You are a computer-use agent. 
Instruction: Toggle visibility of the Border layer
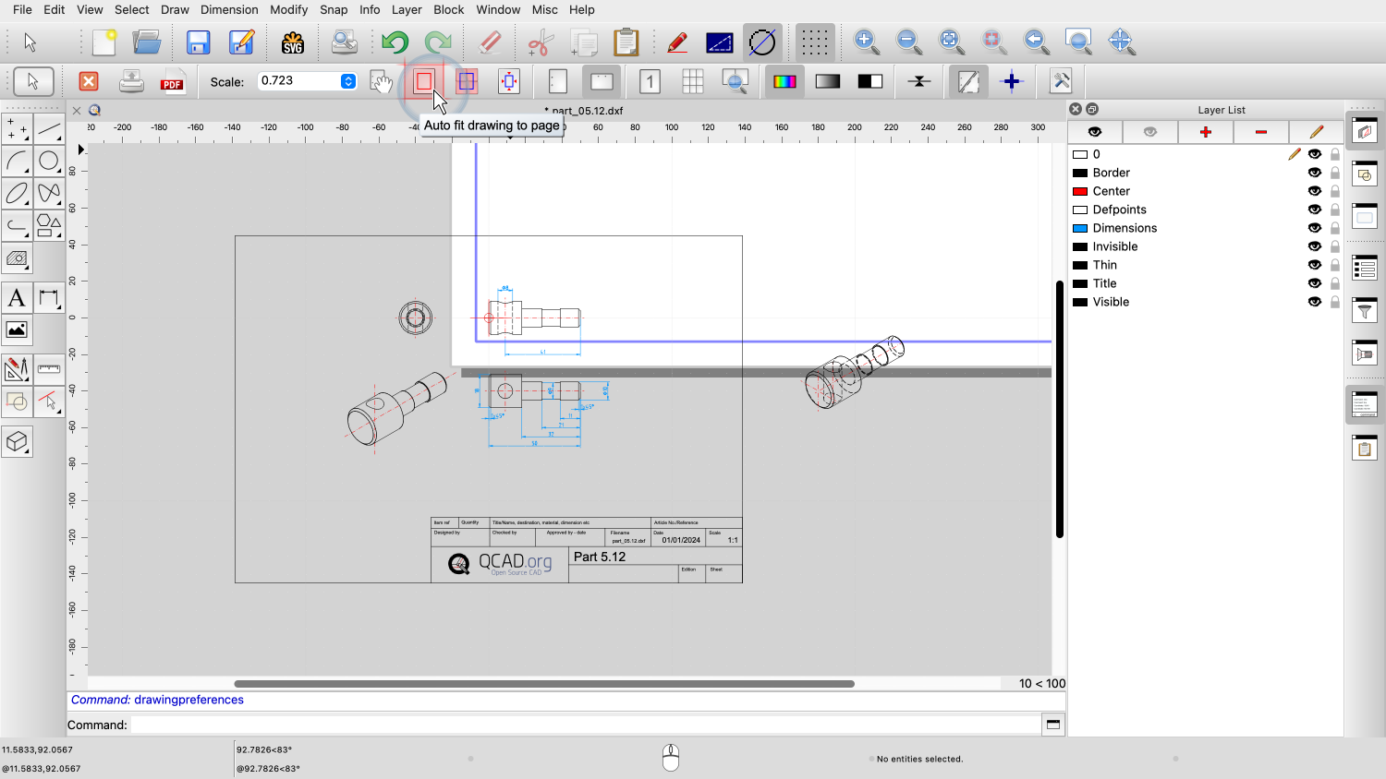click(x=1314, y=173)
